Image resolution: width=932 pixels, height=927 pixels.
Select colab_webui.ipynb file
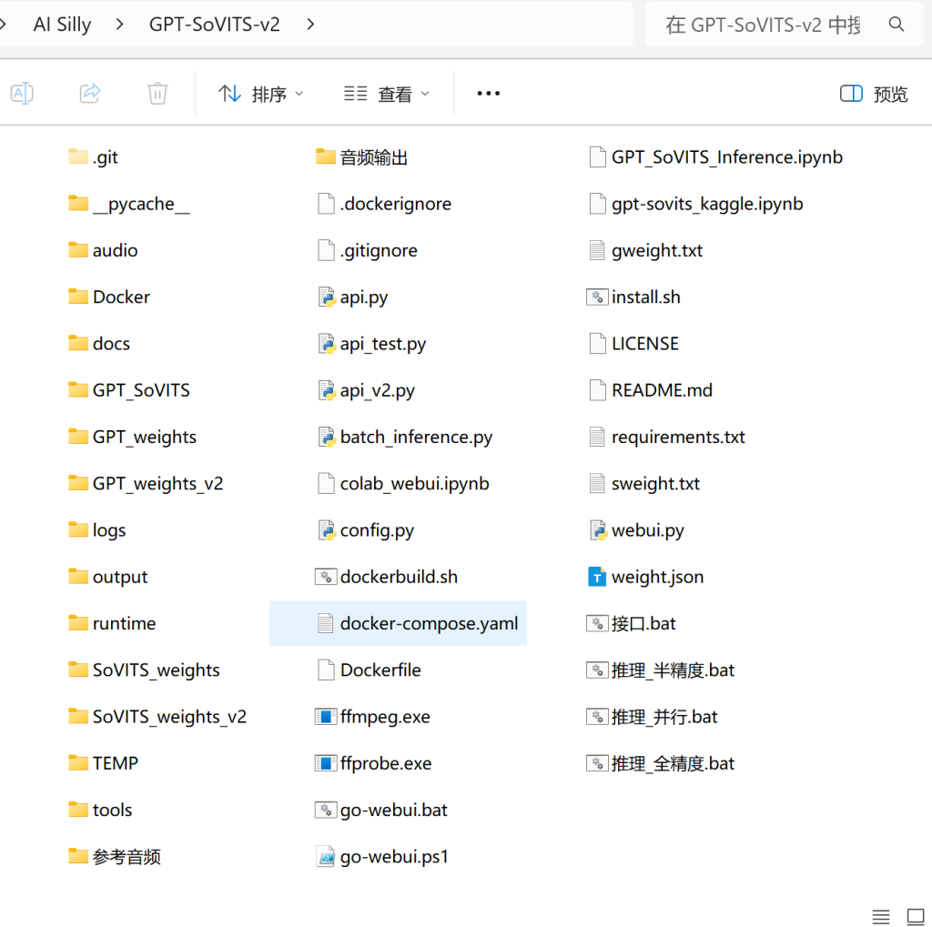coord(403,483)
